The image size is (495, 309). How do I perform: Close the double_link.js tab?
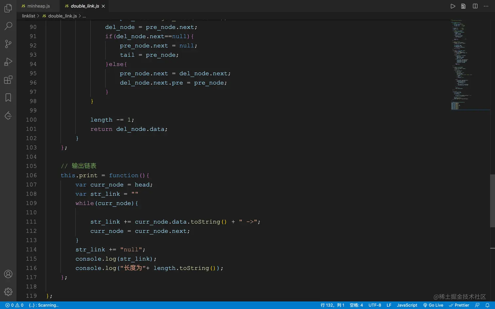point(103,6)
